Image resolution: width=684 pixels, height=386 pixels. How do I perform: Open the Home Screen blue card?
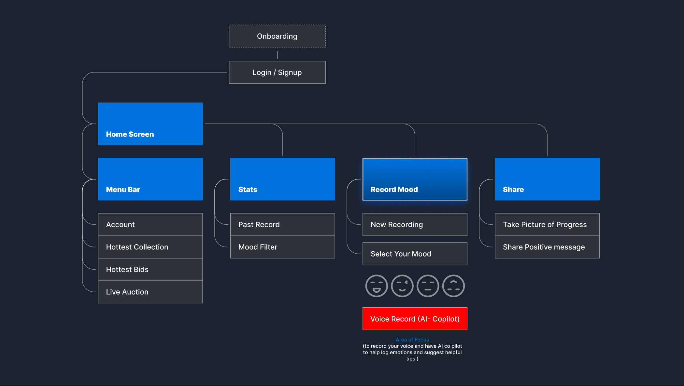150,124
